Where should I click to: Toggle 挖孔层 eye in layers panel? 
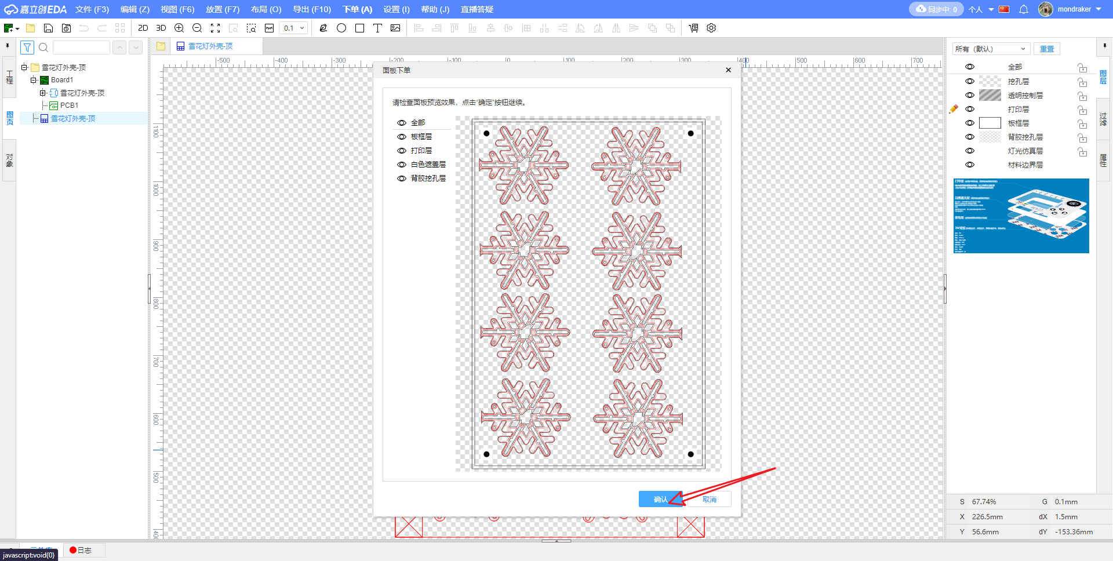click(x=970, y=81)
